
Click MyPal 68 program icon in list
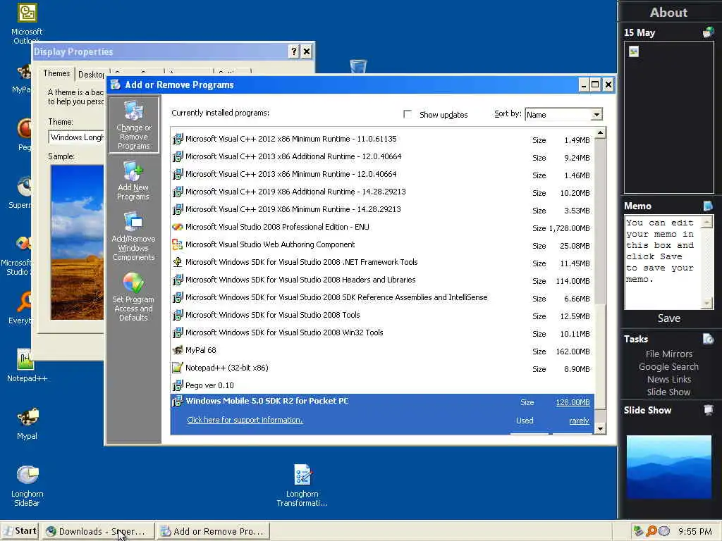click(x=177, y=350)
